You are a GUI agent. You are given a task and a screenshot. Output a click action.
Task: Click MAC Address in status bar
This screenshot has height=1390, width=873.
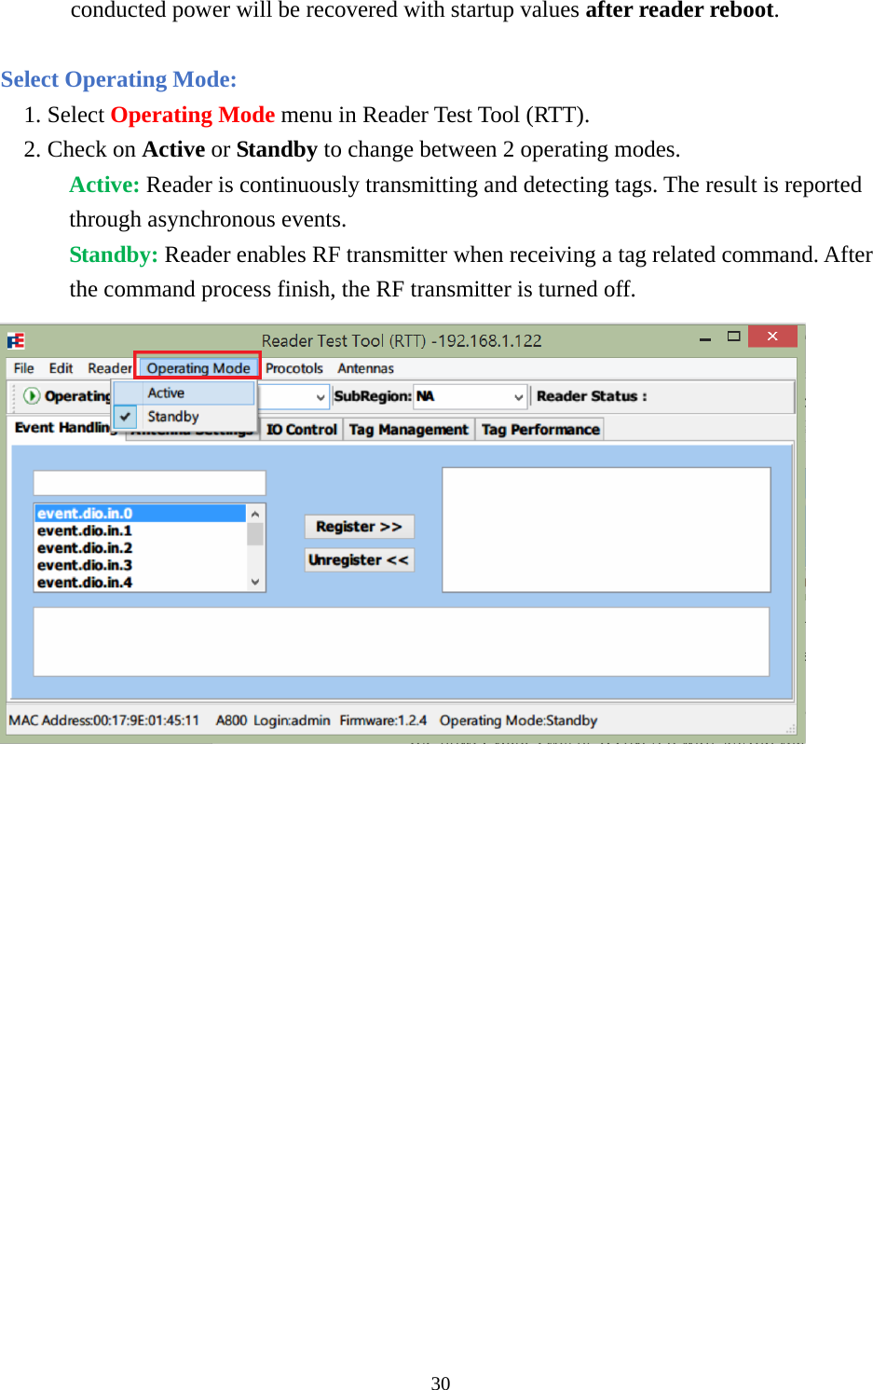click(104, 721)
